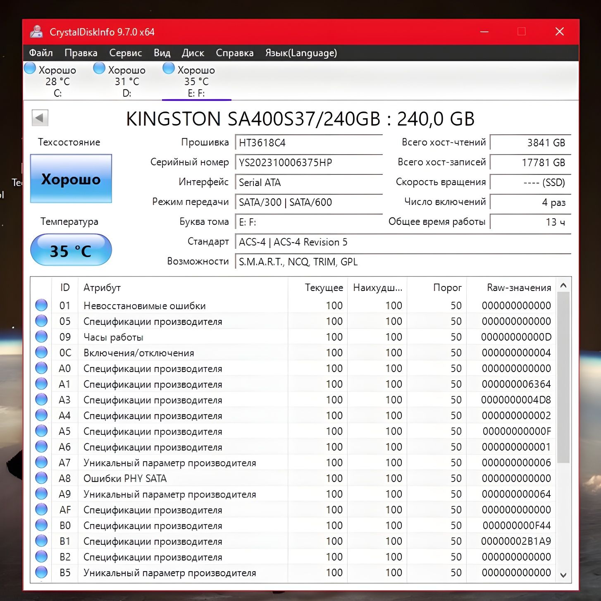
Task: Click the scroll down arrow of attribute list
Action: coord(563,575)
